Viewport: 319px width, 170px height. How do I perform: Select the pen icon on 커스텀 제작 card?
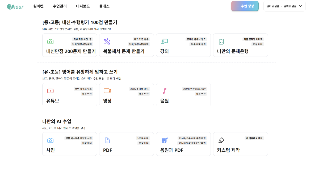pyautogui.click(x=221, y=140)
